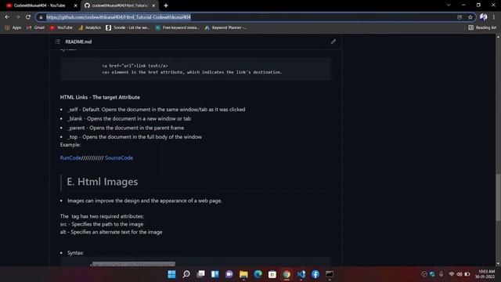Screen dimensions: 501x282
Task: Close the GitHub browser tab
Action: (x=153, y=5)
